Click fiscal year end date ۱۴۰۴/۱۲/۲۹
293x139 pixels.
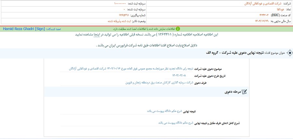click(262, 21)
